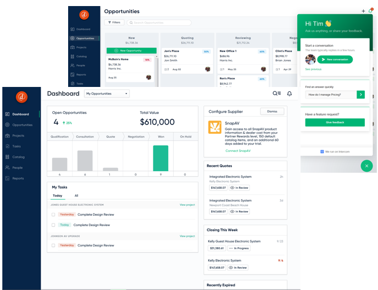Image resolution: width=378 pixels, height=290 pixels.
Task: Click the Projects icon in Opportunities window sidebar
Action: (x=73, y=47)
